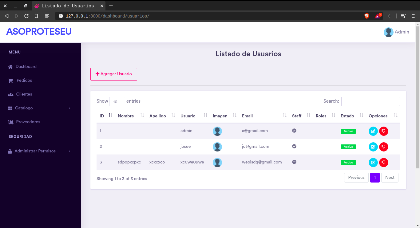Sort the table by ID

tap(105, 116)
